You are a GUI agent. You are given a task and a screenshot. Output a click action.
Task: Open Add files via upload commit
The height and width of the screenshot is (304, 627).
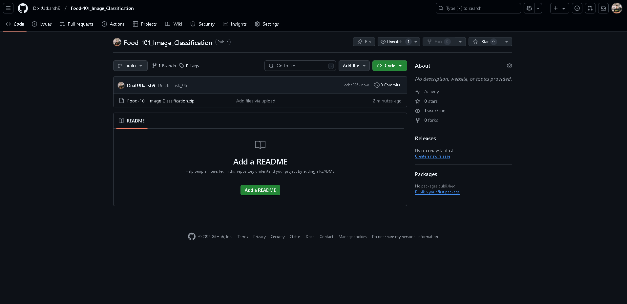[256, 101]
